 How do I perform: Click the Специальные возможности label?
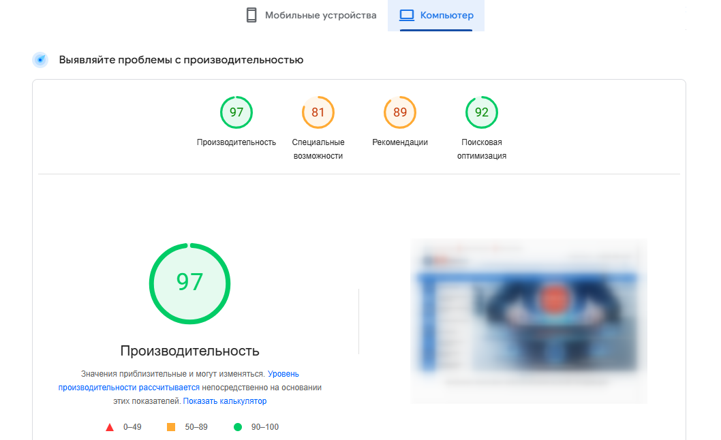point(318,149)
